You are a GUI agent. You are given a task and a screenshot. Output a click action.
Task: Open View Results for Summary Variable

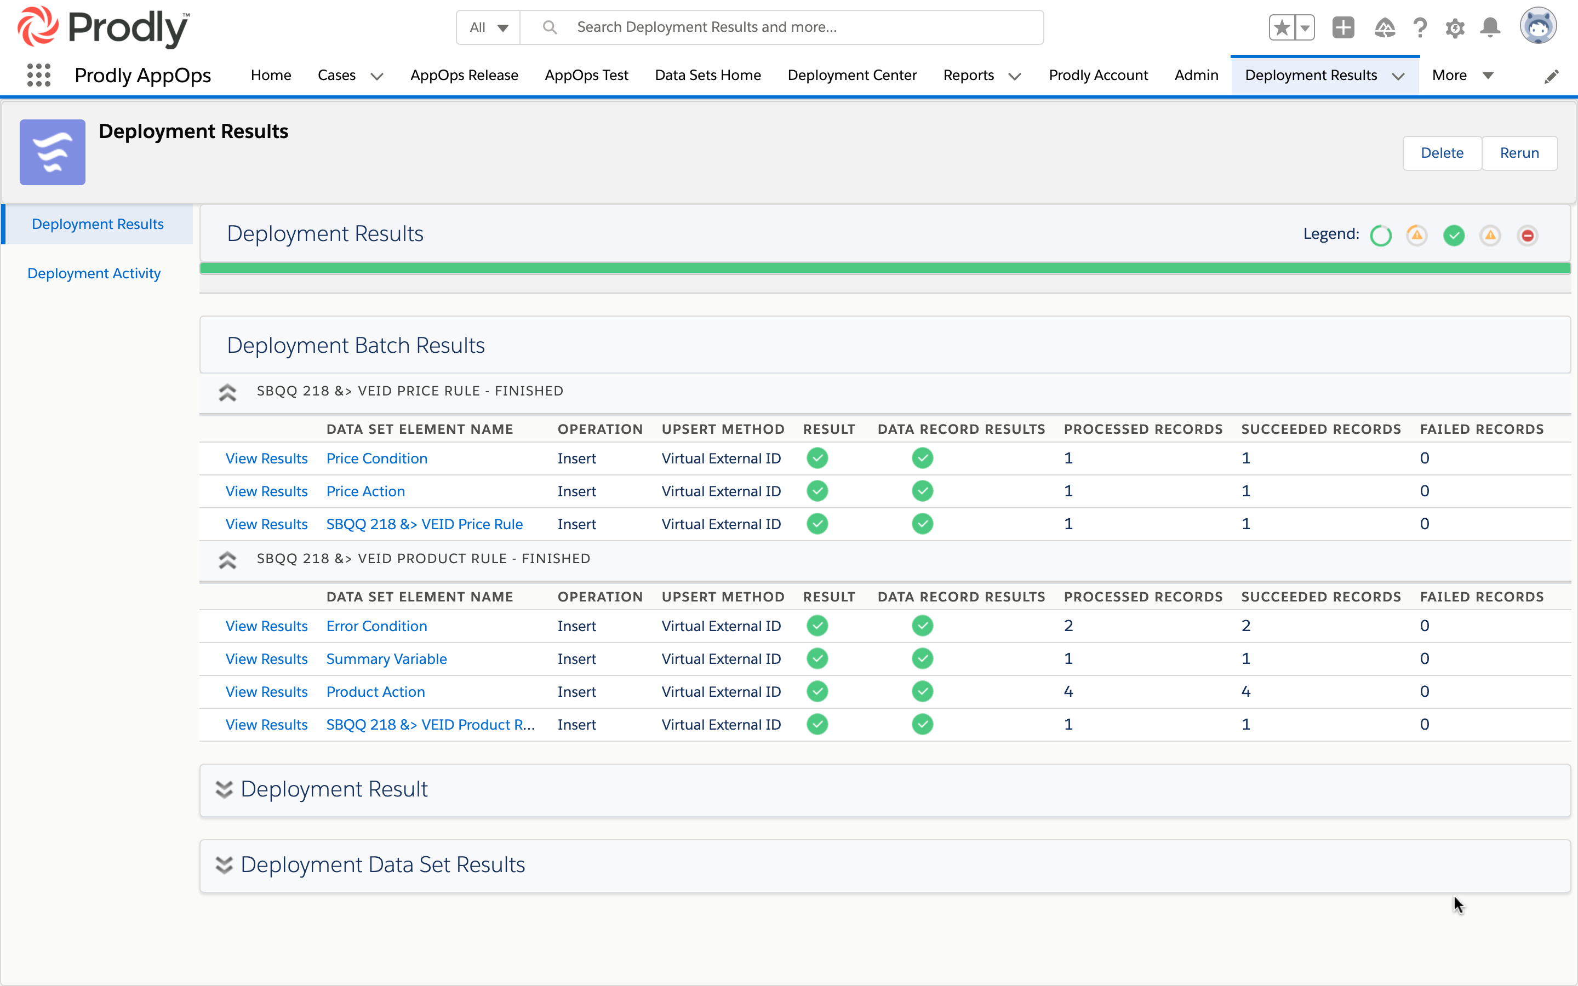pos(266,658)
